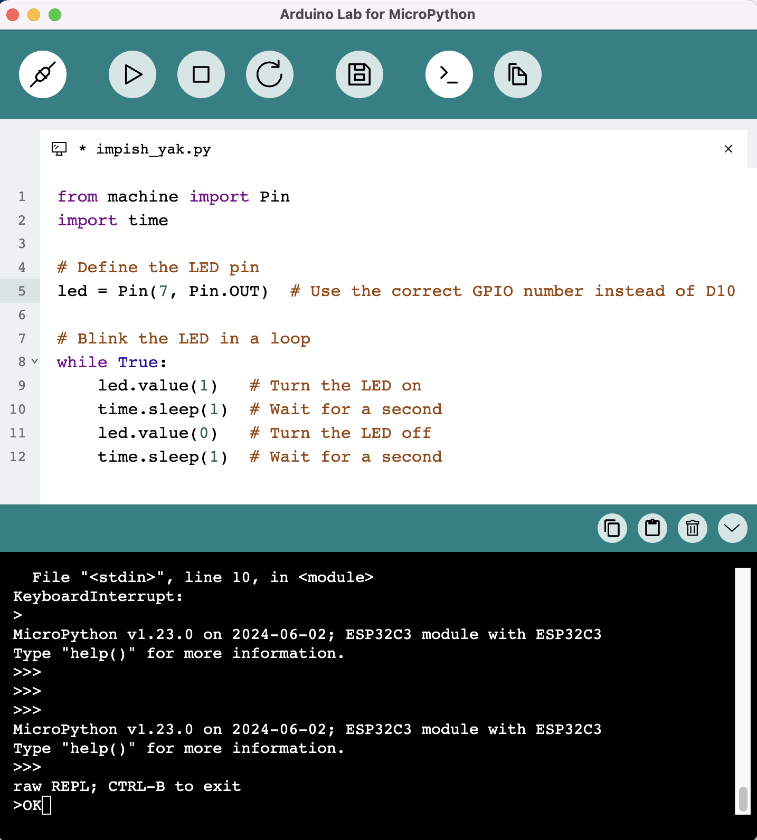Click the terminal cursor after '>OK'
Screen dimensions: 757x840
pyautogui.click(x=46, y=806)
